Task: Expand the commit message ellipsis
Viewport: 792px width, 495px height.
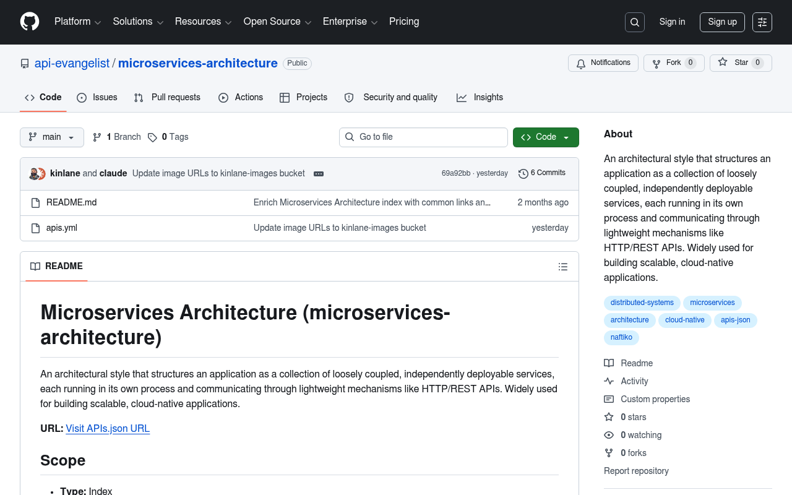Action: tap(319, 174)
